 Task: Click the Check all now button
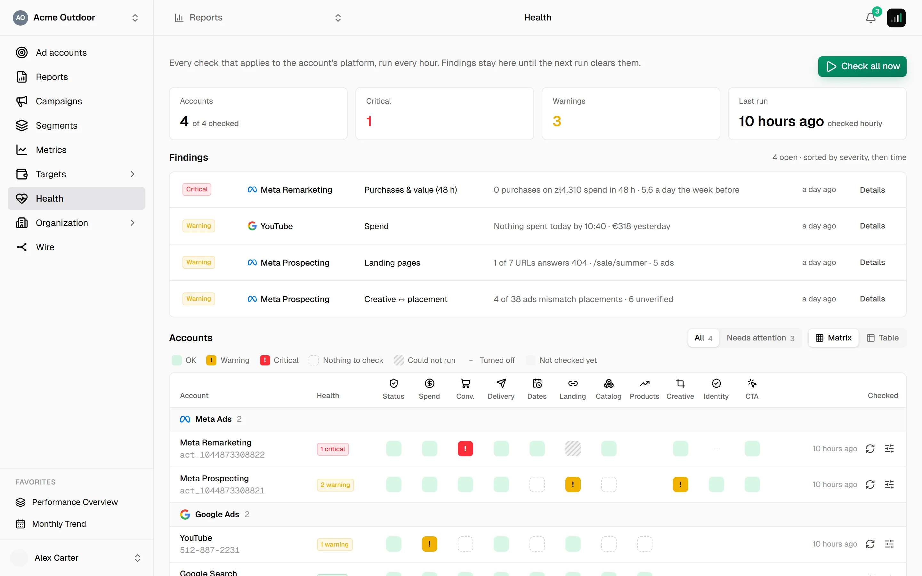tap(862, 66)
